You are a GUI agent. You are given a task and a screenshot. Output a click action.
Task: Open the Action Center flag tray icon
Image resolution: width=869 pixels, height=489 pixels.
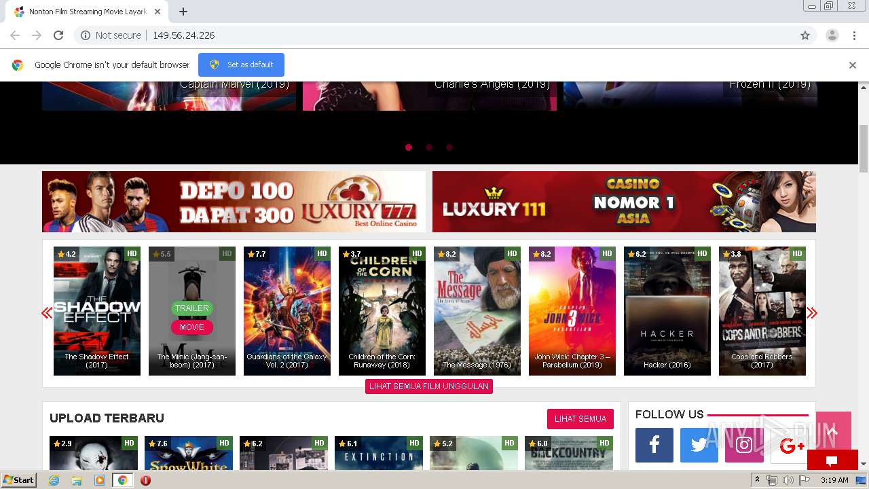[x=804, y=480]
